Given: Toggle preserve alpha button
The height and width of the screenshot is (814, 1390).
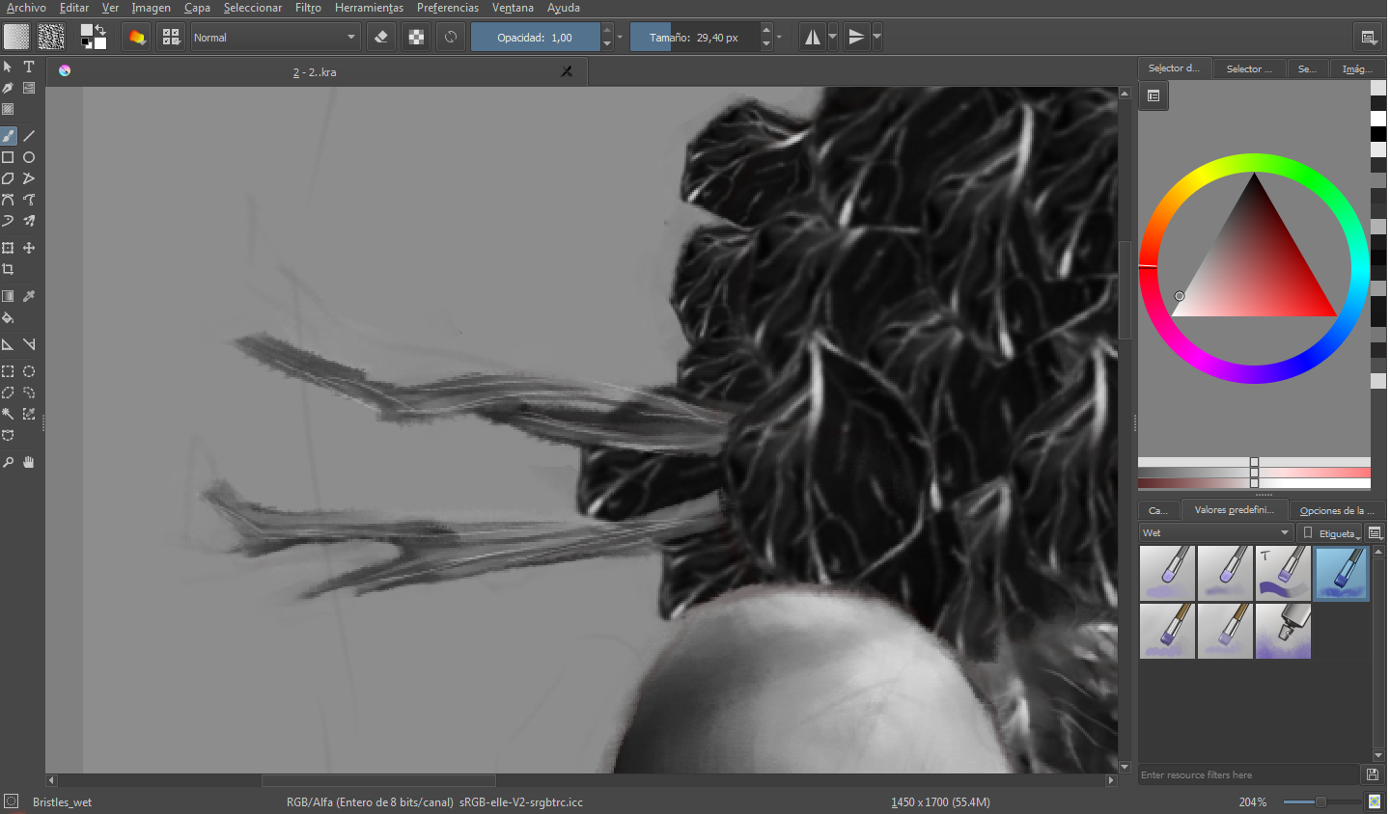Looking at the screenshot, I should [416, 38].
